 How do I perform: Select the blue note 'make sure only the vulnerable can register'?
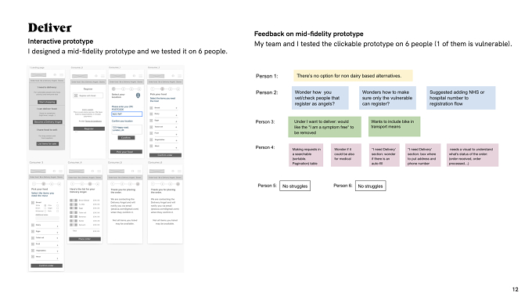pyautogui.click(x=387, y=98)
